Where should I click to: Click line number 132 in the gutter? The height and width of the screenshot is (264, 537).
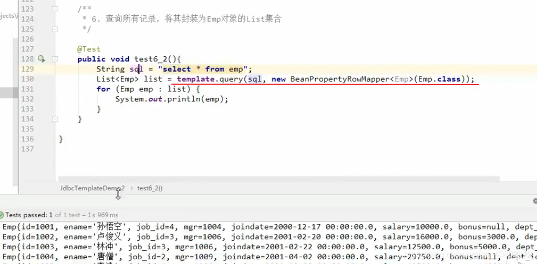(27, 99)
